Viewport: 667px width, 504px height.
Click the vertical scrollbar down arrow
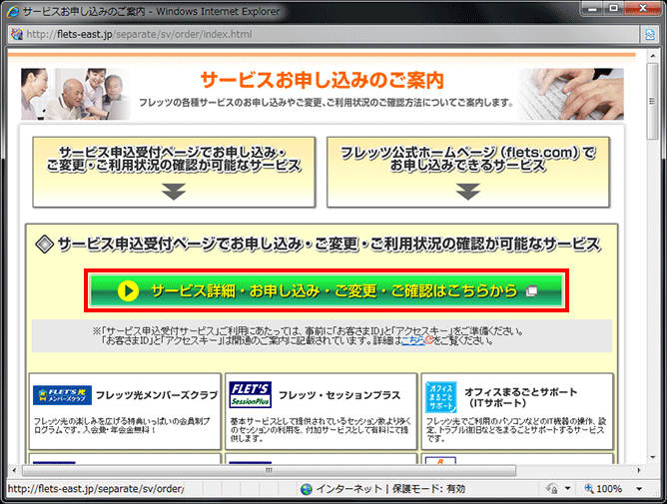pos(653,458)
